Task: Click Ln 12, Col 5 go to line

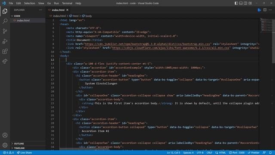Action: pos(174,153)
